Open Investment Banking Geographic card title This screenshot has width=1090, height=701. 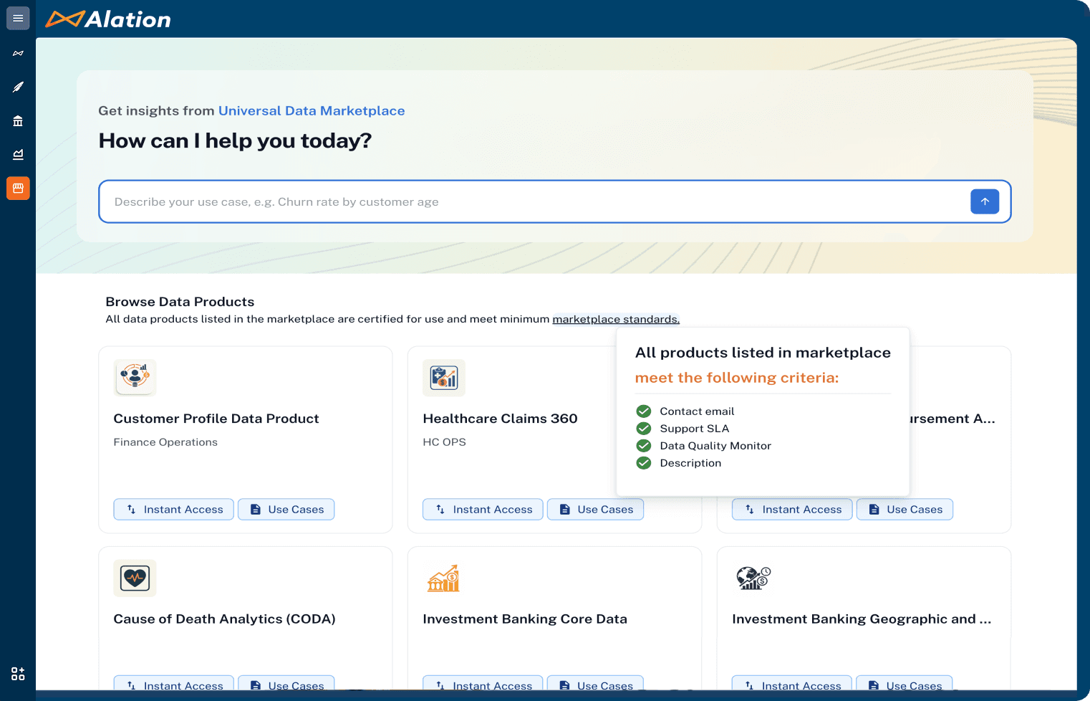pos(862,619)
